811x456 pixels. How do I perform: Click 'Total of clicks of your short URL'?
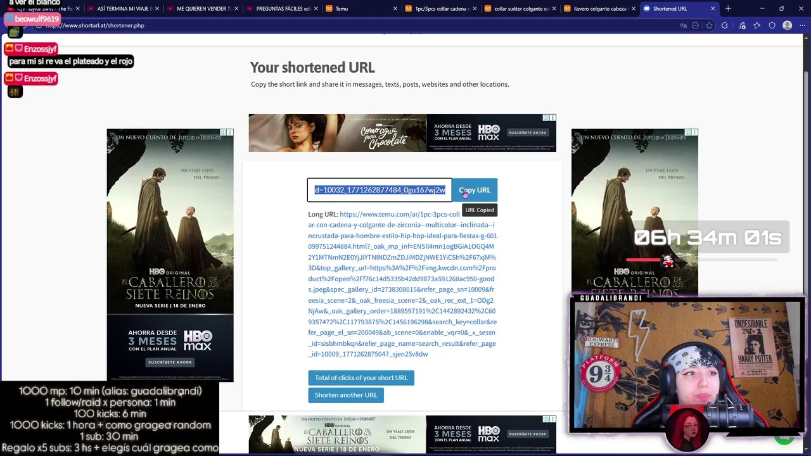click(x=361, y=377)
